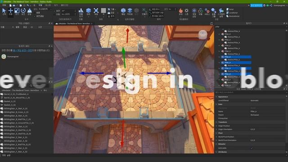
Task: Open the username account dropdown
Action: 280,5
